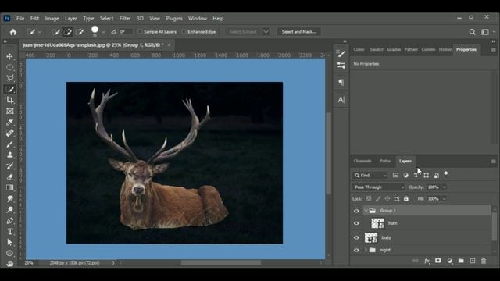The width and height of the screenshot is (500, 281).
Task: Switch to the Paths tab
Action: [x=385, y=161]
